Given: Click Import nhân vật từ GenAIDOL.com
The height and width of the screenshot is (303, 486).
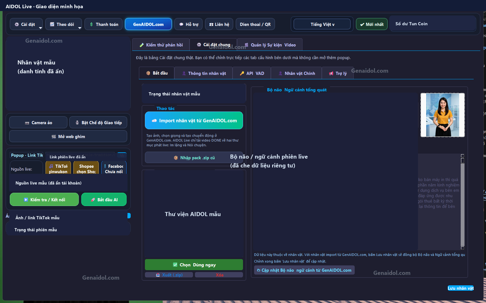Looking at the screenshot, I should coord(194,120).
